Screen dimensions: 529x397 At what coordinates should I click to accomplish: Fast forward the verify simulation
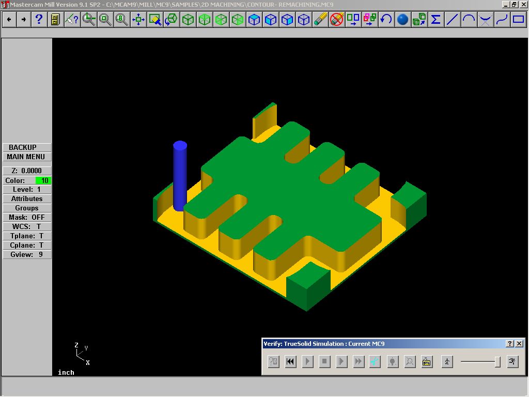pyautogui.click(x=359, y=362)
